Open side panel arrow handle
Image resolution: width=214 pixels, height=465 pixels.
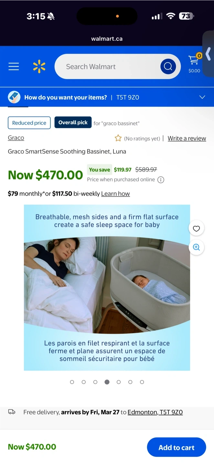click(x=208, y=54)
